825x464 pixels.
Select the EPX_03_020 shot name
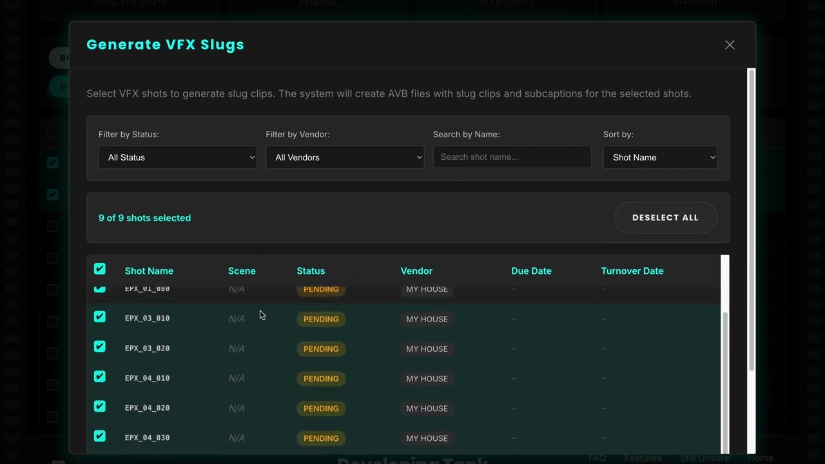147,348
